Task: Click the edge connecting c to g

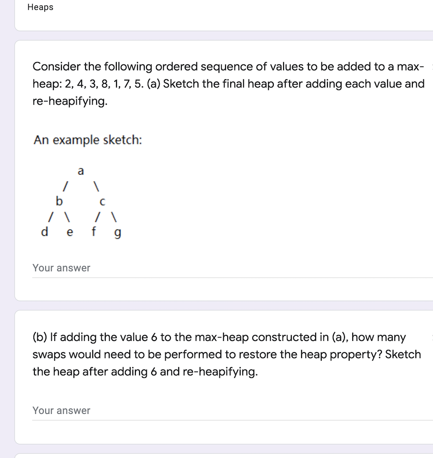Action: coord(114,217)
